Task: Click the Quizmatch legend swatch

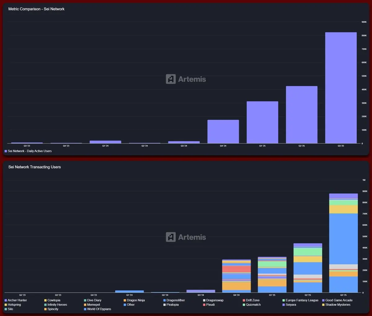Action: pos(244,305)
